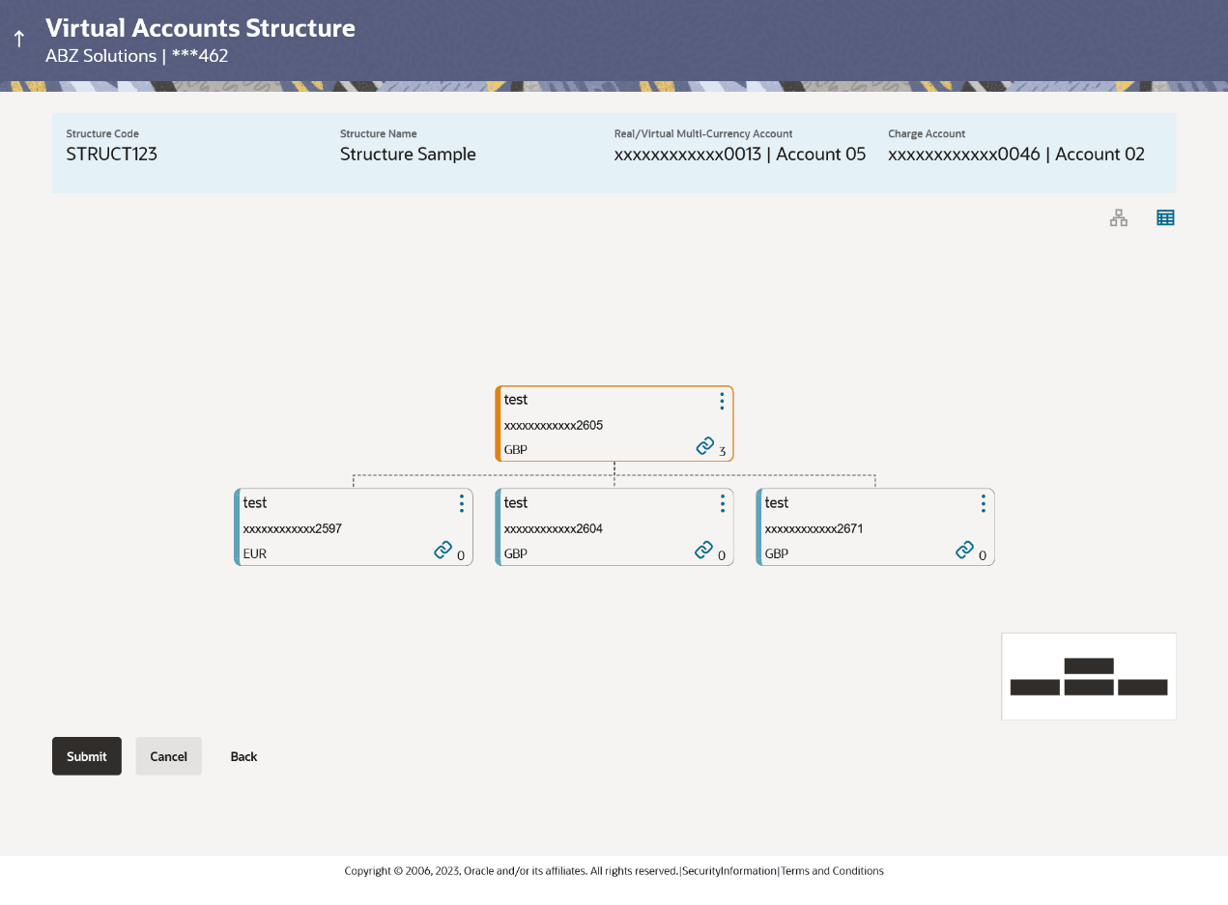This screenshot has width=1228, height=905.
Task: Open linked accounts for EUR account 2597
Action: coord(443,550)
